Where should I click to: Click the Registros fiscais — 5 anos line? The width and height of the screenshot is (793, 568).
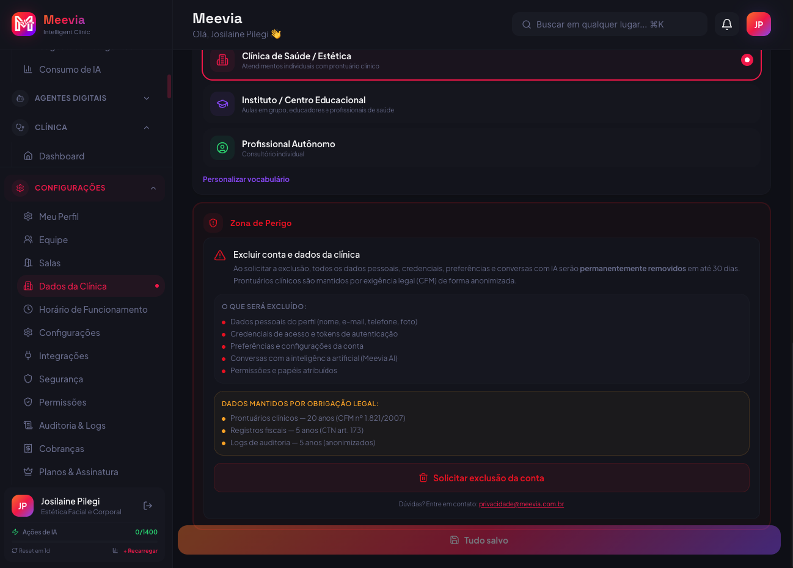pyautogui.click(x=297, y=431)
